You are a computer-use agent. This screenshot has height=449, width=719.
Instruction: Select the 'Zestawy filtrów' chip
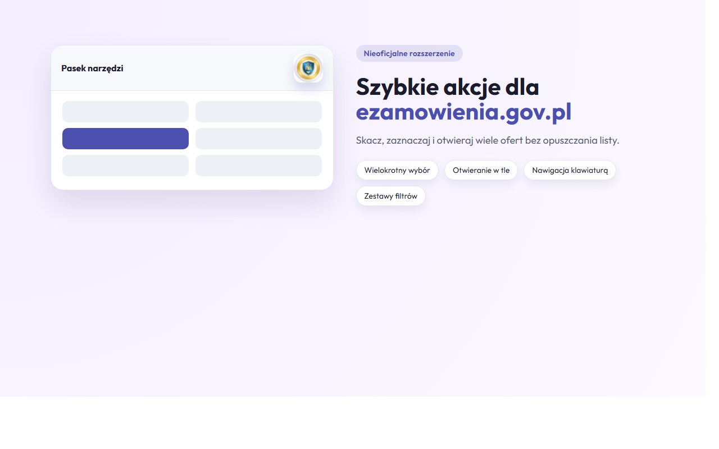click(x=390, y=196)
